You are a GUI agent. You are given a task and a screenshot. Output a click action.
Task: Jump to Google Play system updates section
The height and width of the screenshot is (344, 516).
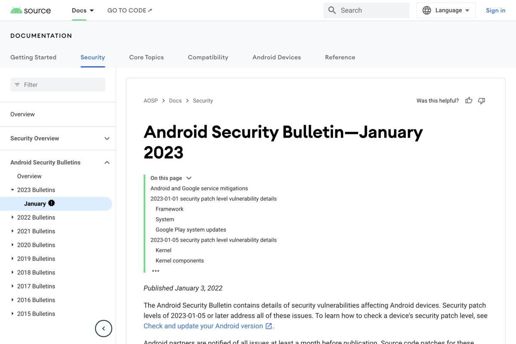[191, 230]
